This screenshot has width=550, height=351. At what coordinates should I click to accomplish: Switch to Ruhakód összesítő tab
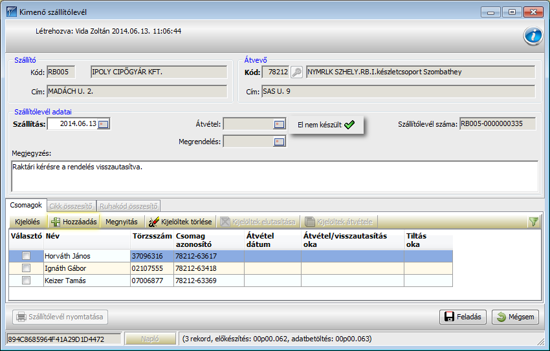tap(129, 206)
